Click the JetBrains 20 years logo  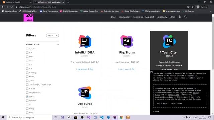click(x=28, y=17)
